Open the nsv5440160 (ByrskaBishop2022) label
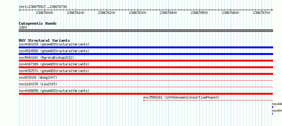Screen dimensions: 282x126 47,57
